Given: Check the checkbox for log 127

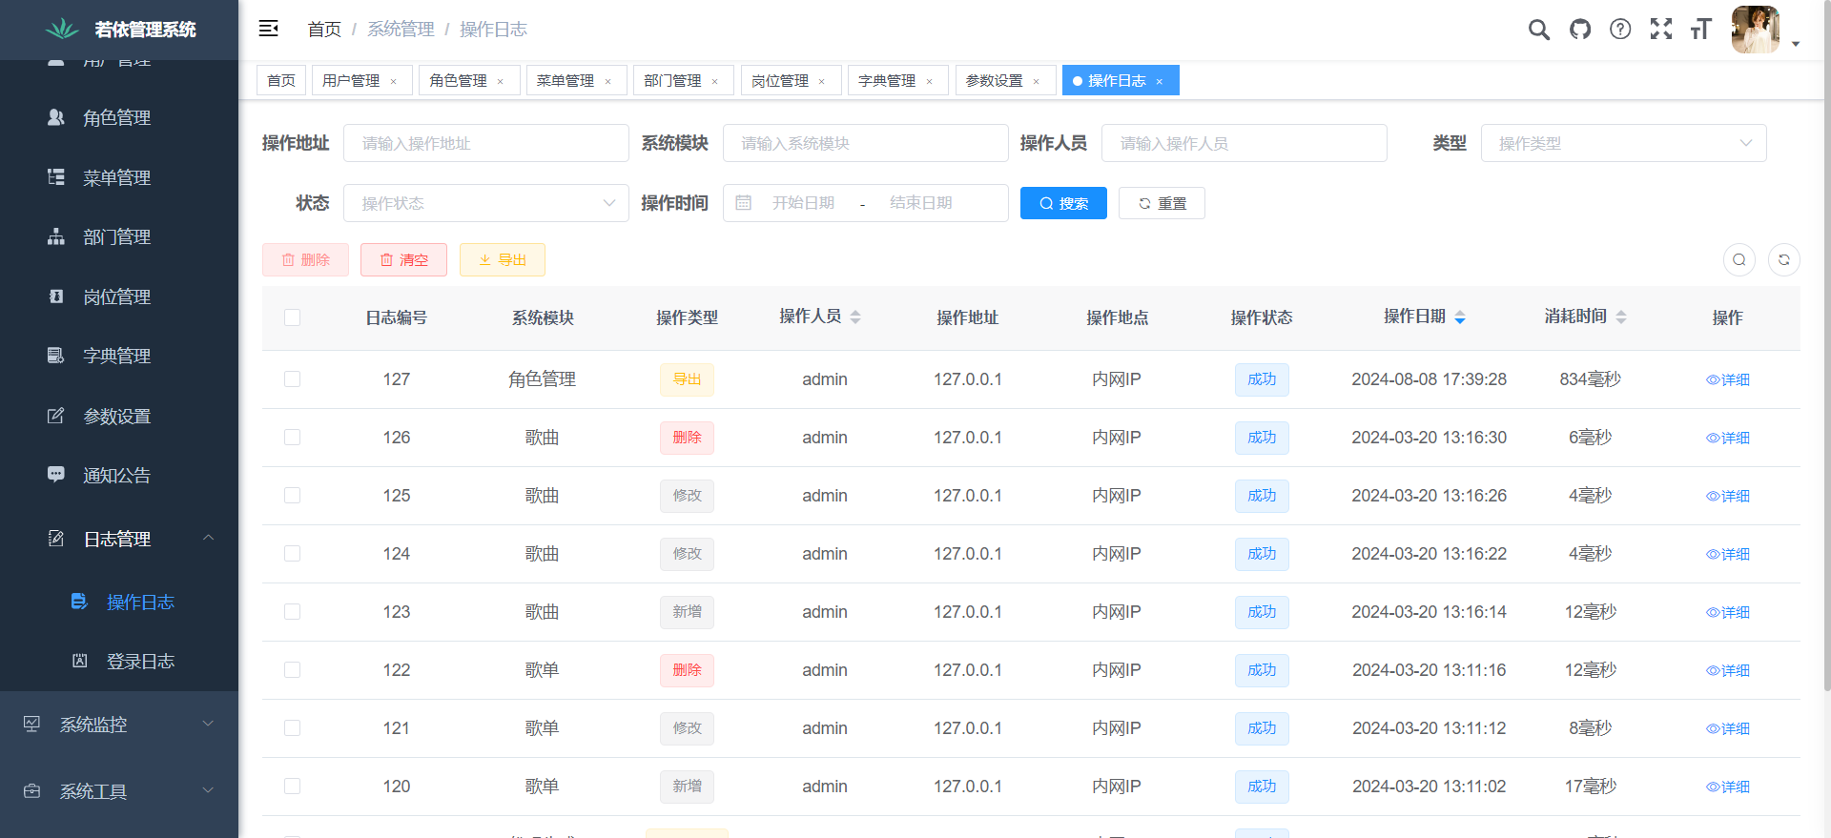Looking at the screenshot, I should (292, 379).
